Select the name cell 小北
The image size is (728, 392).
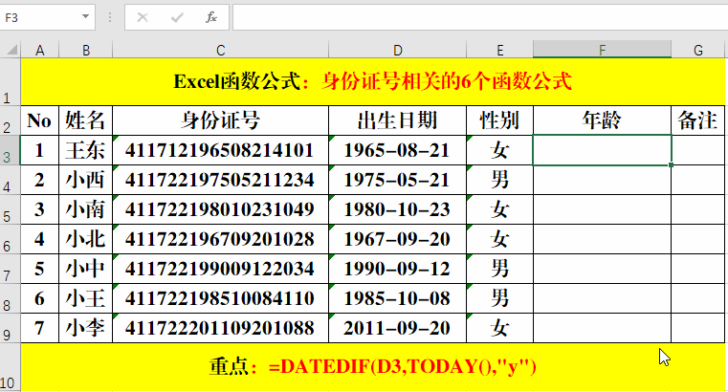point(86,239)
